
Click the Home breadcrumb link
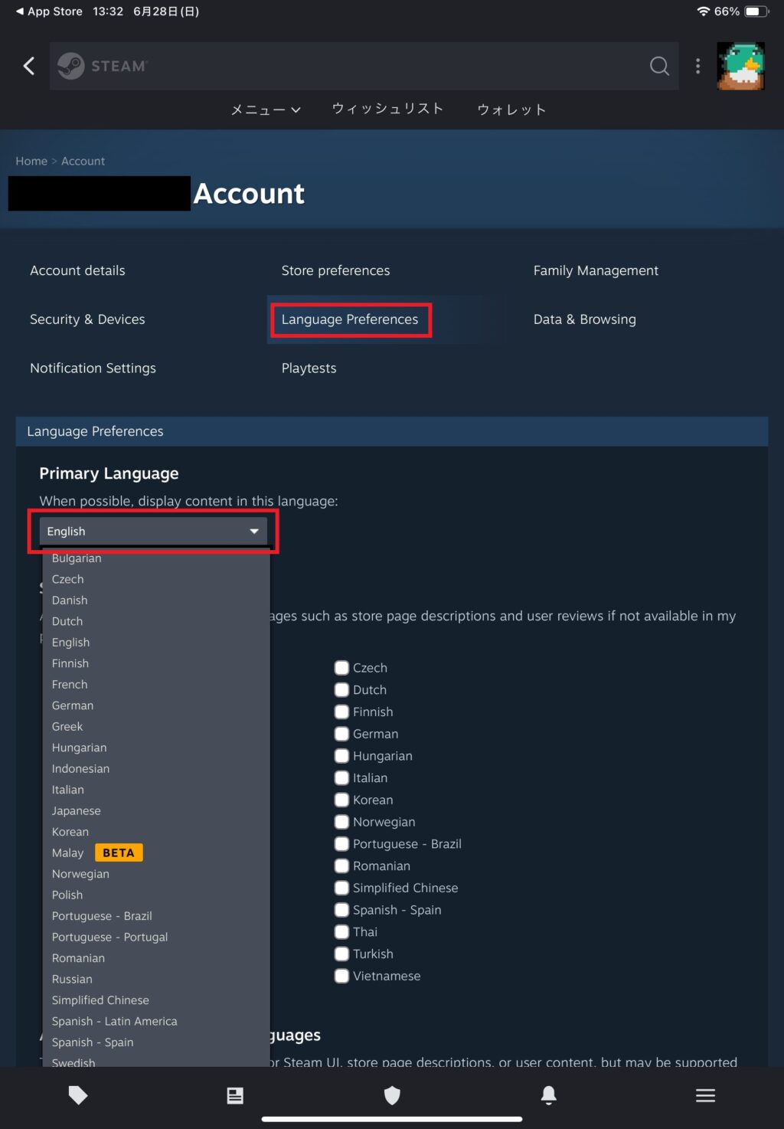click(x=31, y=161)
